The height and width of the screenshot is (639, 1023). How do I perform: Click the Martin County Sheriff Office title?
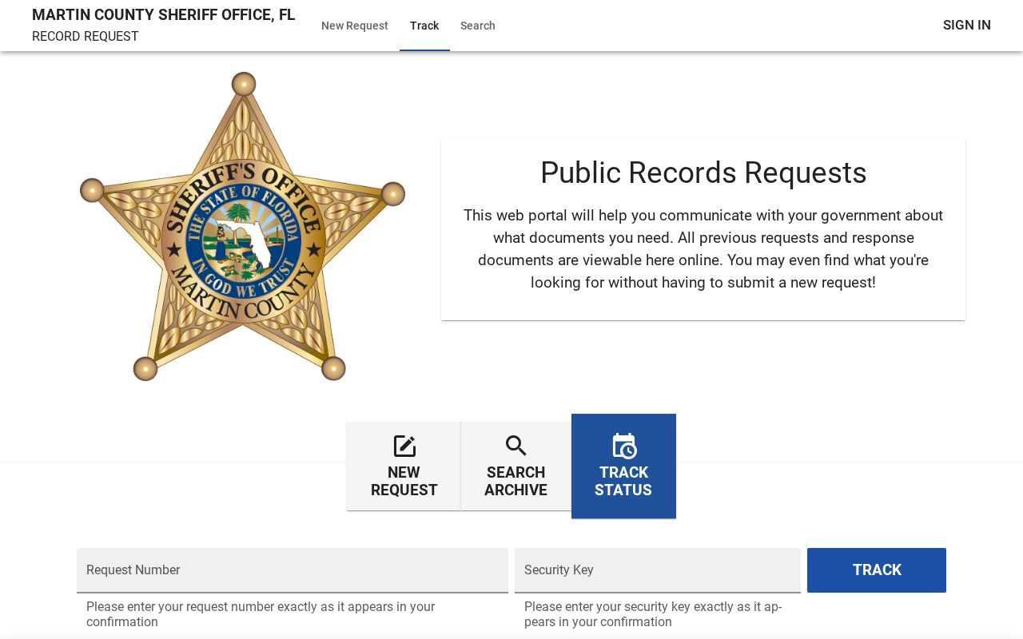(x=163, y=15)
